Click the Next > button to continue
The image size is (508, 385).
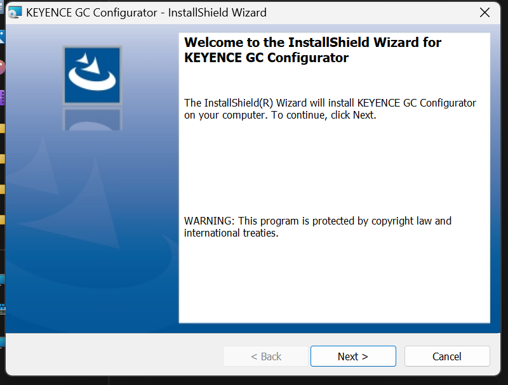coord(353,356)
